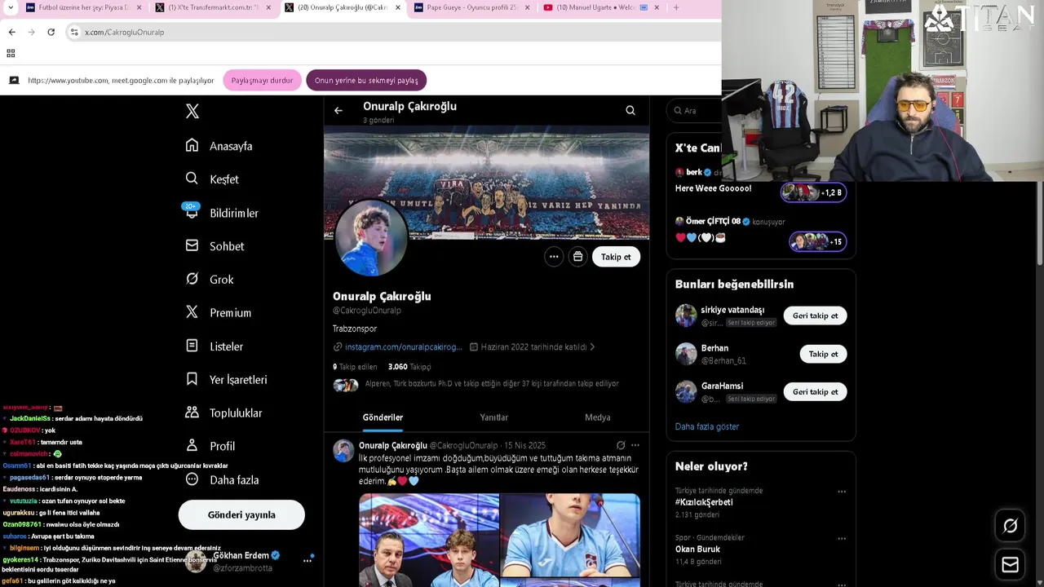Image resolution: width=1044 pixels, height=587 pixels.
Task: Follow back GaraHamsi Geri takip et
Action: tap(816, 392)
